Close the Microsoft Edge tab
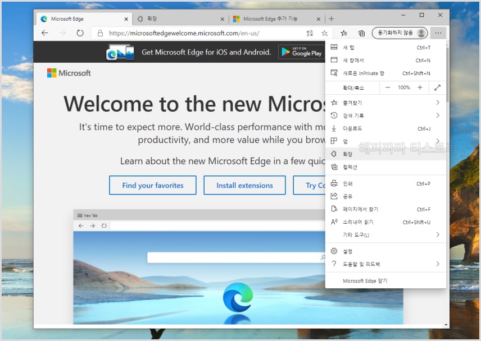 [x=126, y=19]
